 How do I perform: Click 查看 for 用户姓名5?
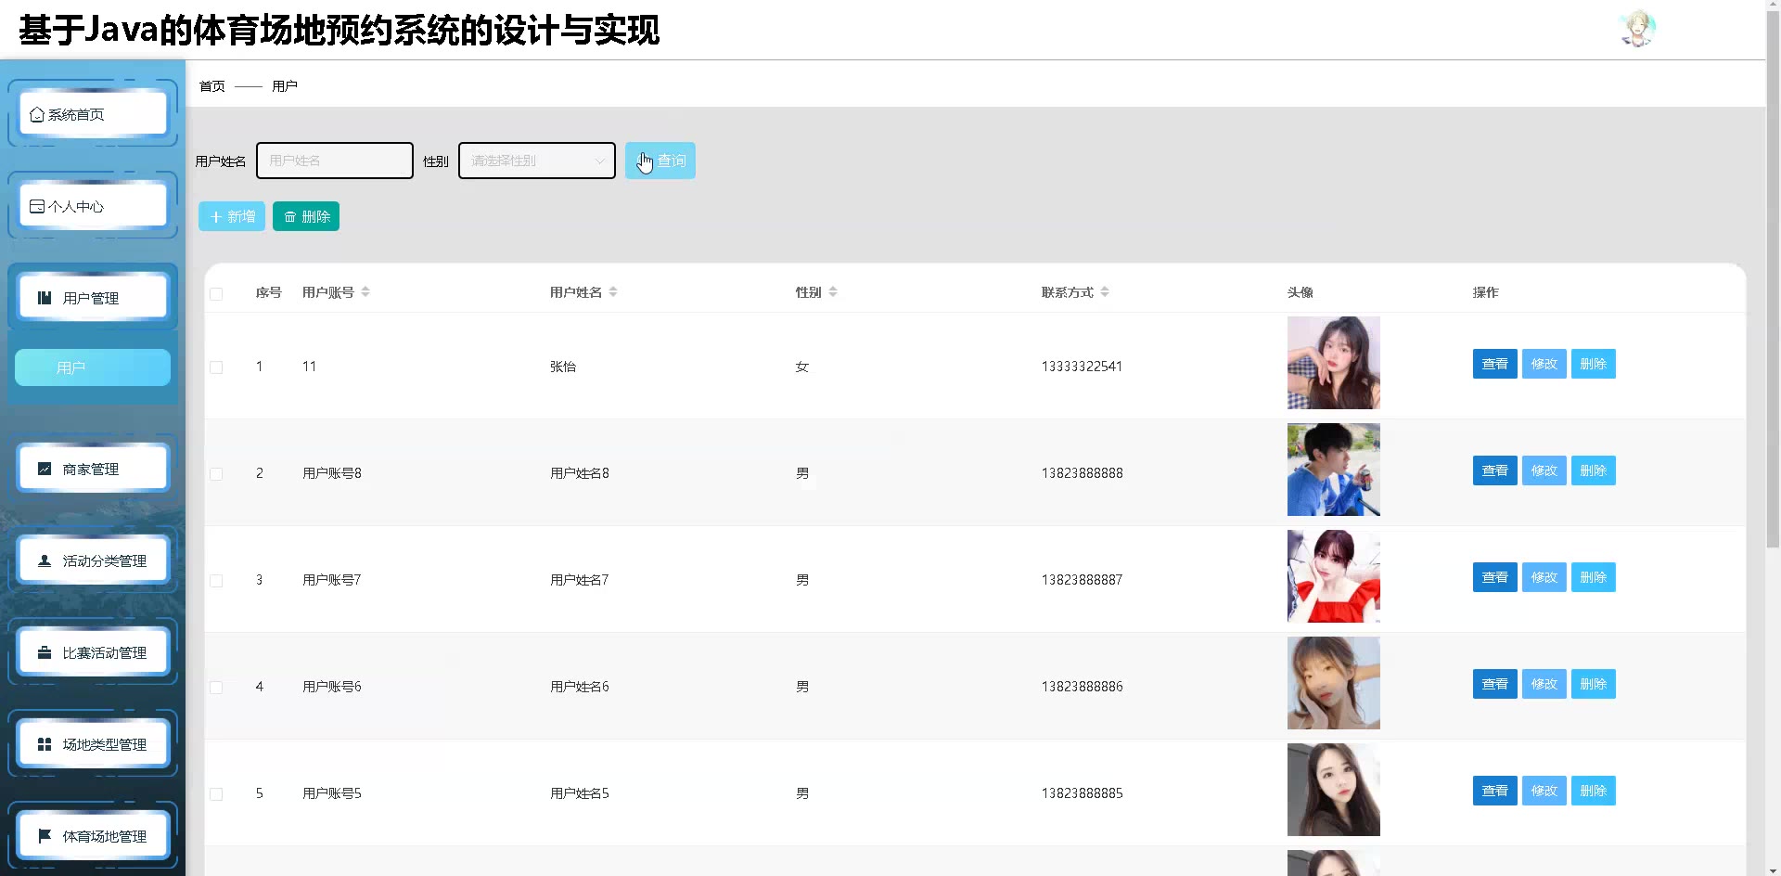(1495, 791)
